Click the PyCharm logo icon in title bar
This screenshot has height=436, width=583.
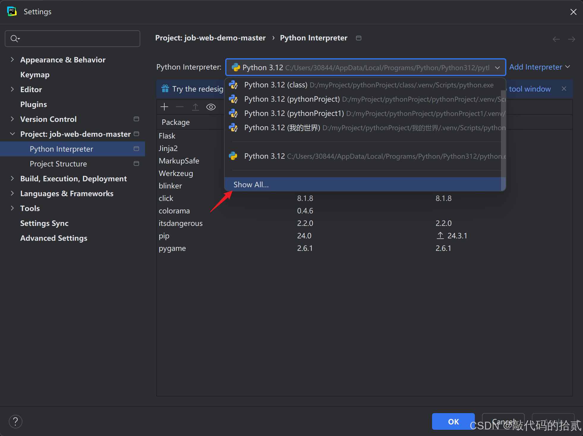(12, 11)
